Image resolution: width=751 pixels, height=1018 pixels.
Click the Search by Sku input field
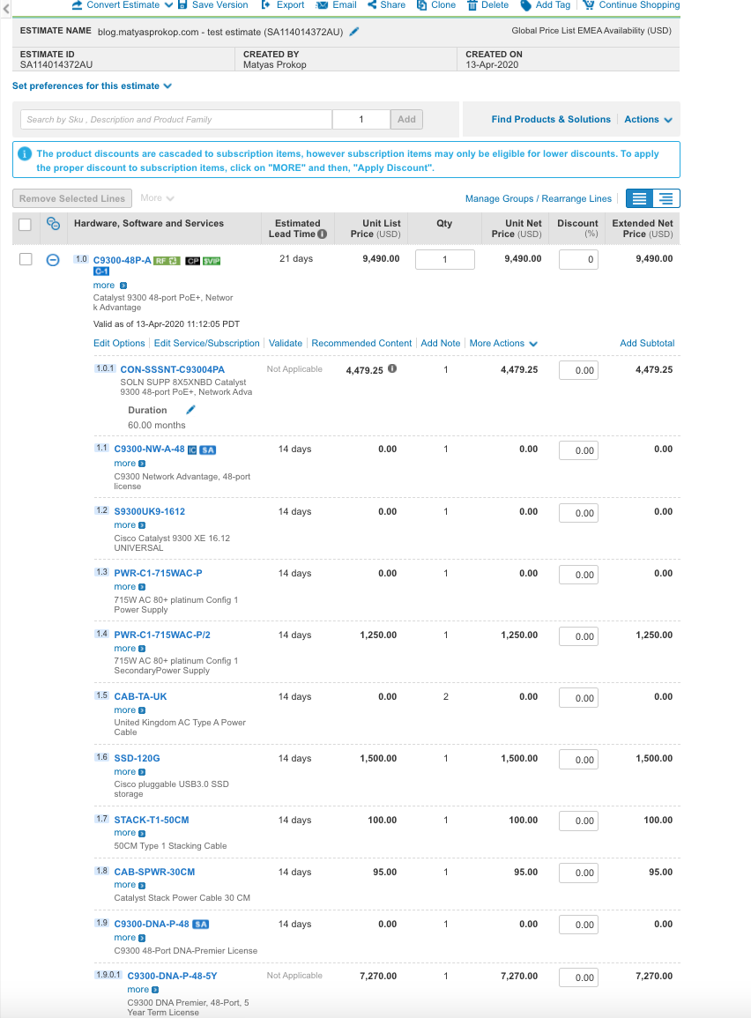(x=176, y=120)
